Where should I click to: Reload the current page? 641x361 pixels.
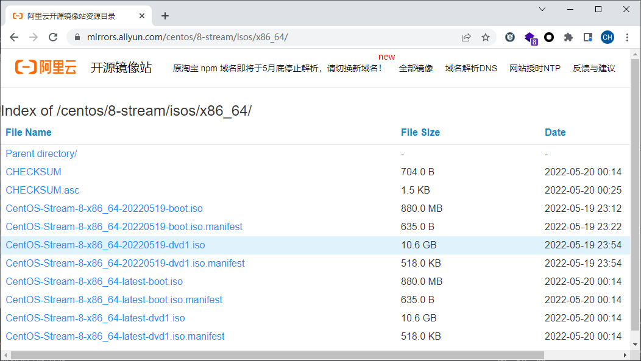[x=53, y=37]
